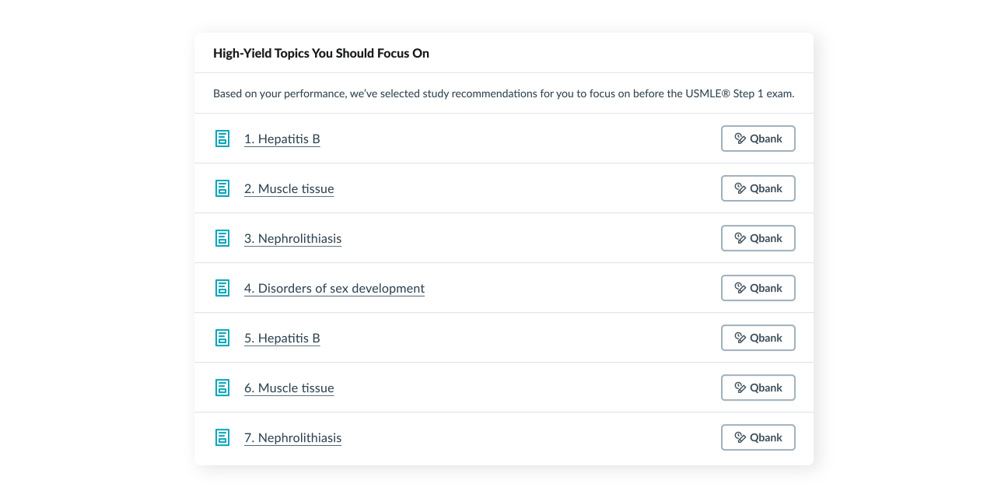The height and width of the screenshot is (498, 1008).
Task: Click the flask icon in the last Qbank button
Action: point(739,437)
